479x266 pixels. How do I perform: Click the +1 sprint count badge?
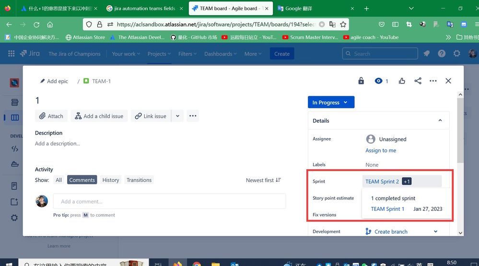pos(407,181)
